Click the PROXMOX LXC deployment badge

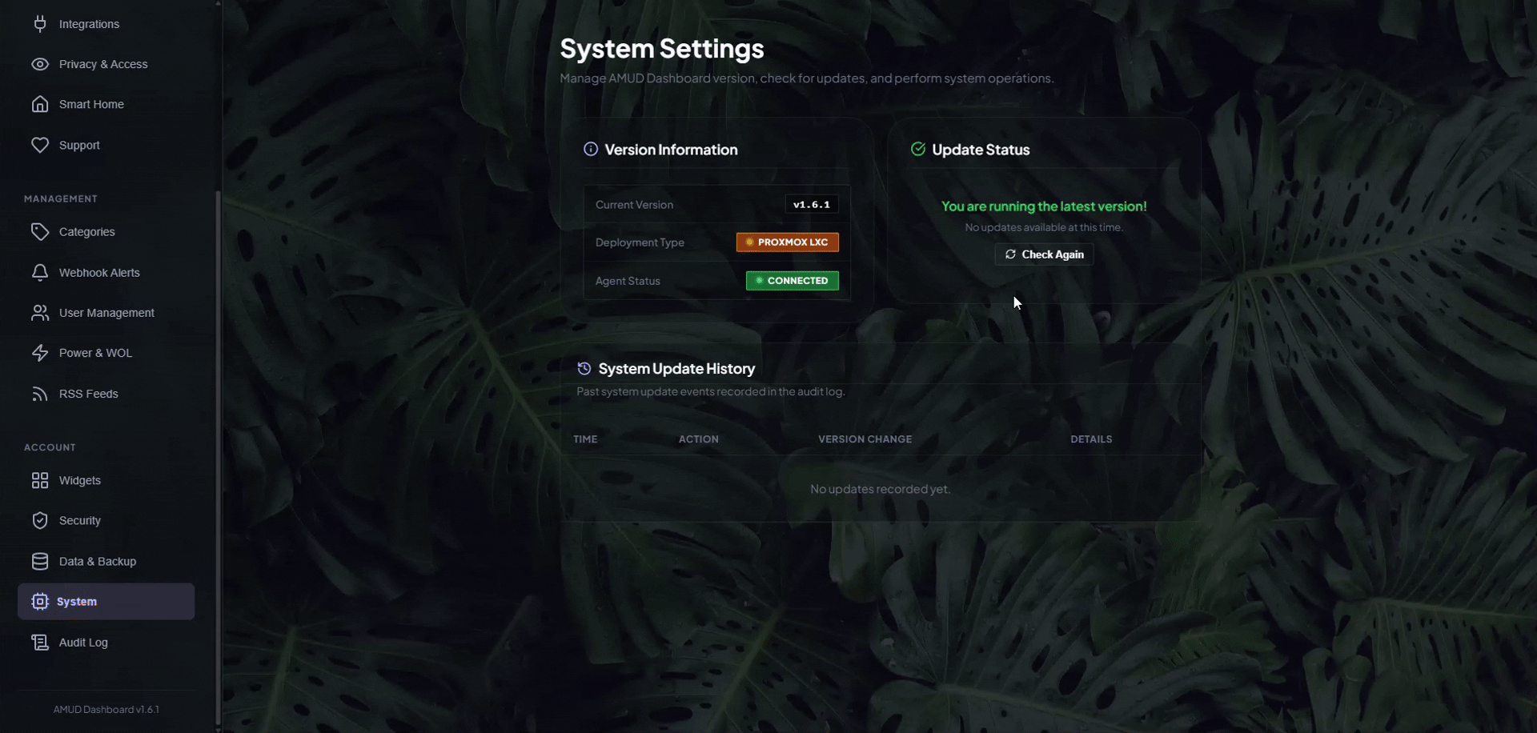788,242
